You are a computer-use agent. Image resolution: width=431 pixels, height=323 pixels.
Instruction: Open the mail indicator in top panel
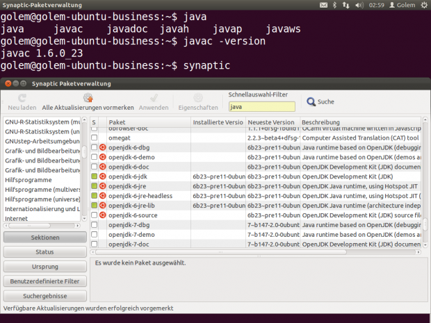(x=323, y=5)
